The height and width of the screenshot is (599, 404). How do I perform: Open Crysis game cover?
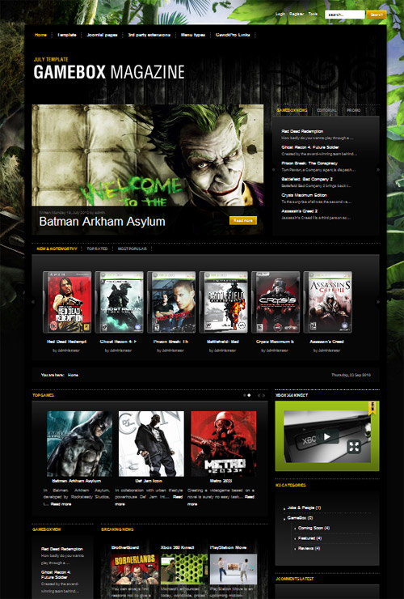point(276,302)
